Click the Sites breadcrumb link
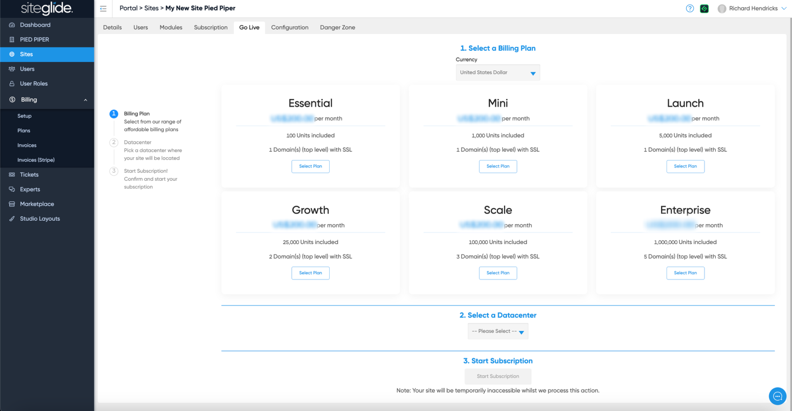The image size is (792, 411). coord(151,8)
